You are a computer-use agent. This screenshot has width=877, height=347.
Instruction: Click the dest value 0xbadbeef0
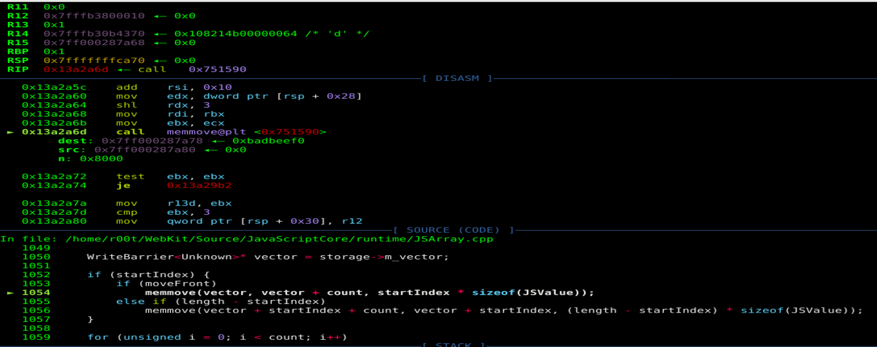tap(268, 141)
